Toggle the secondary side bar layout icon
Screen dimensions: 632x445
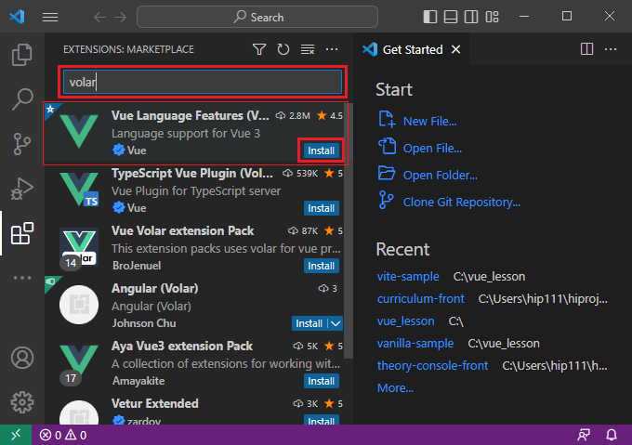(471, 17)
